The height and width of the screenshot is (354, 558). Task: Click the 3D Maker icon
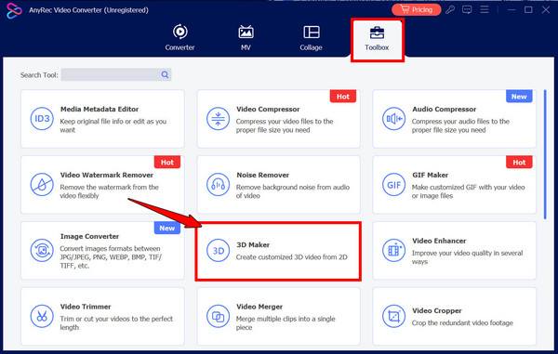tap(218, 250)
